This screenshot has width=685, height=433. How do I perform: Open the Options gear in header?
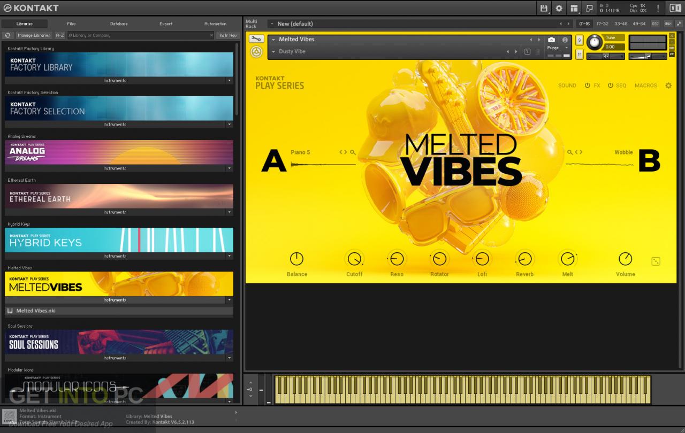(559, 8)
